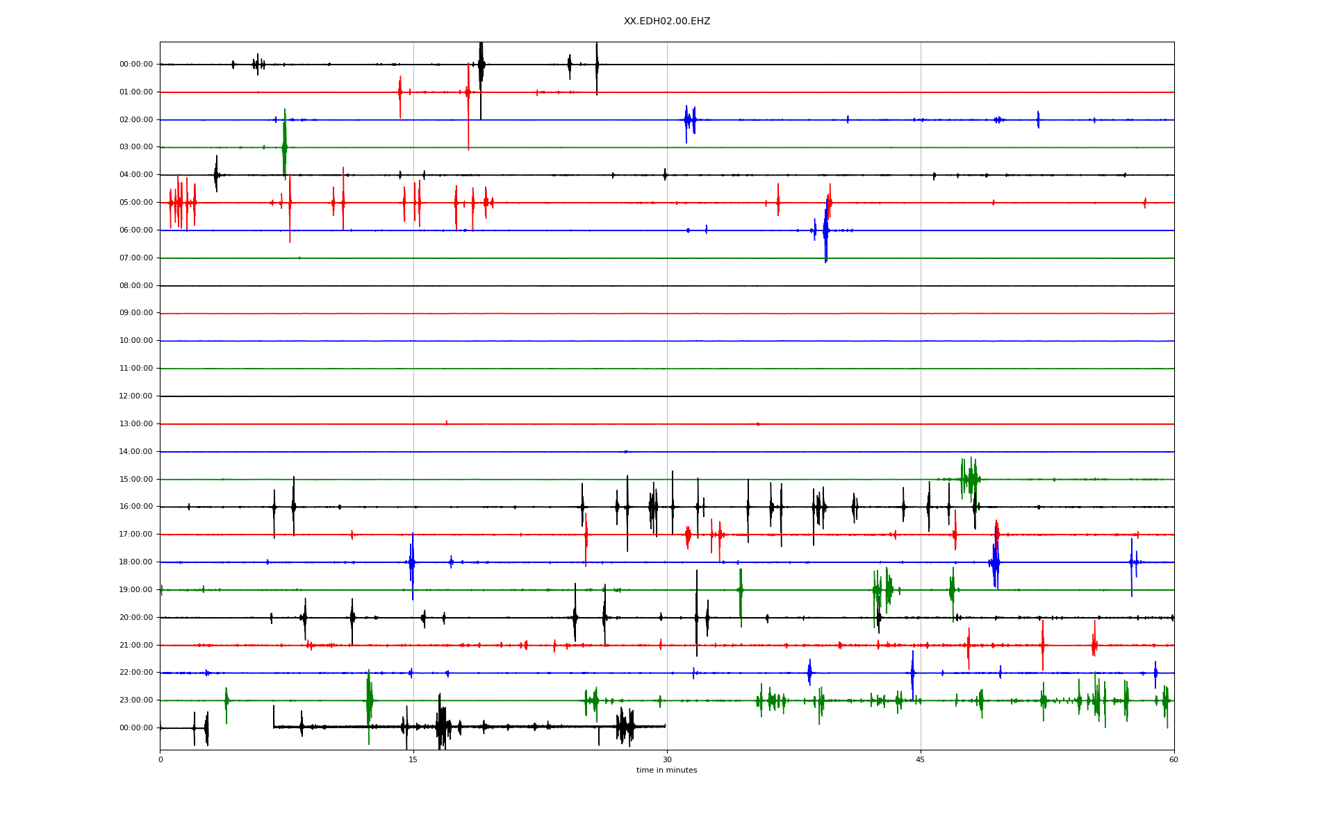Click the 22:00:00 hour label

coord(136,673)
